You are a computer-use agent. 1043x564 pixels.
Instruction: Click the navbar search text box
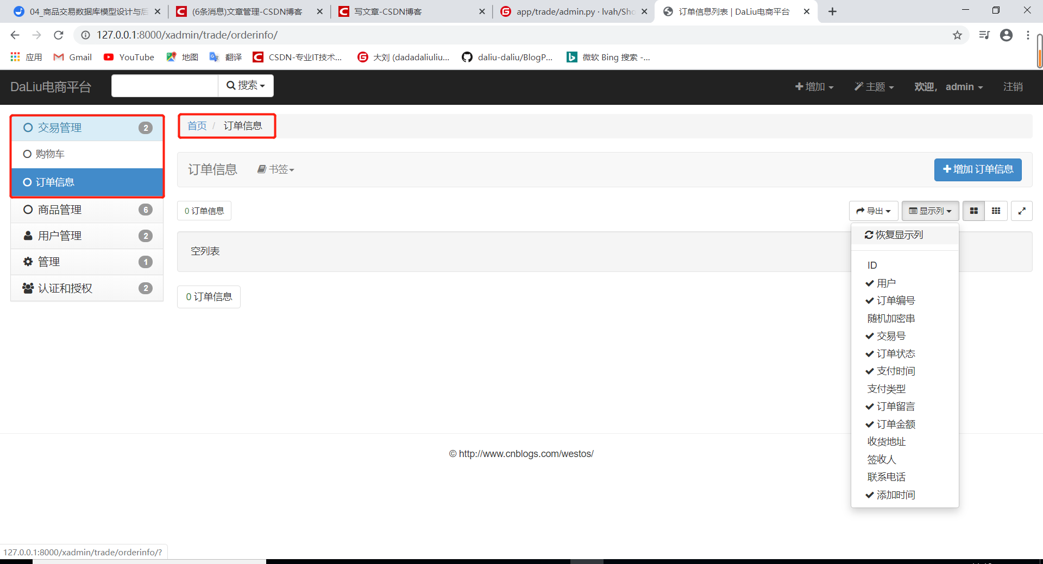click(x=165, y=86)
